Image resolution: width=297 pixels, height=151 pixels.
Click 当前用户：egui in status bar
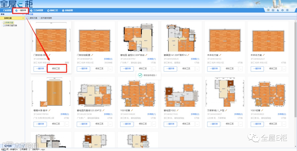click(38, 149)
